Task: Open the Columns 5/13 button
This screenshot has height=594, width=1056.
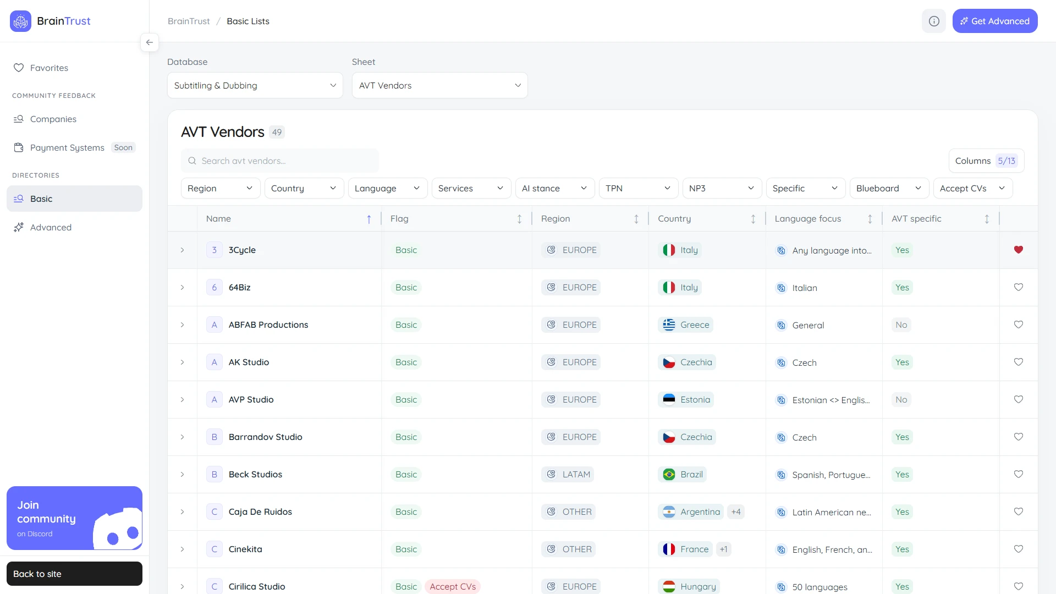Action: [986, 161]
